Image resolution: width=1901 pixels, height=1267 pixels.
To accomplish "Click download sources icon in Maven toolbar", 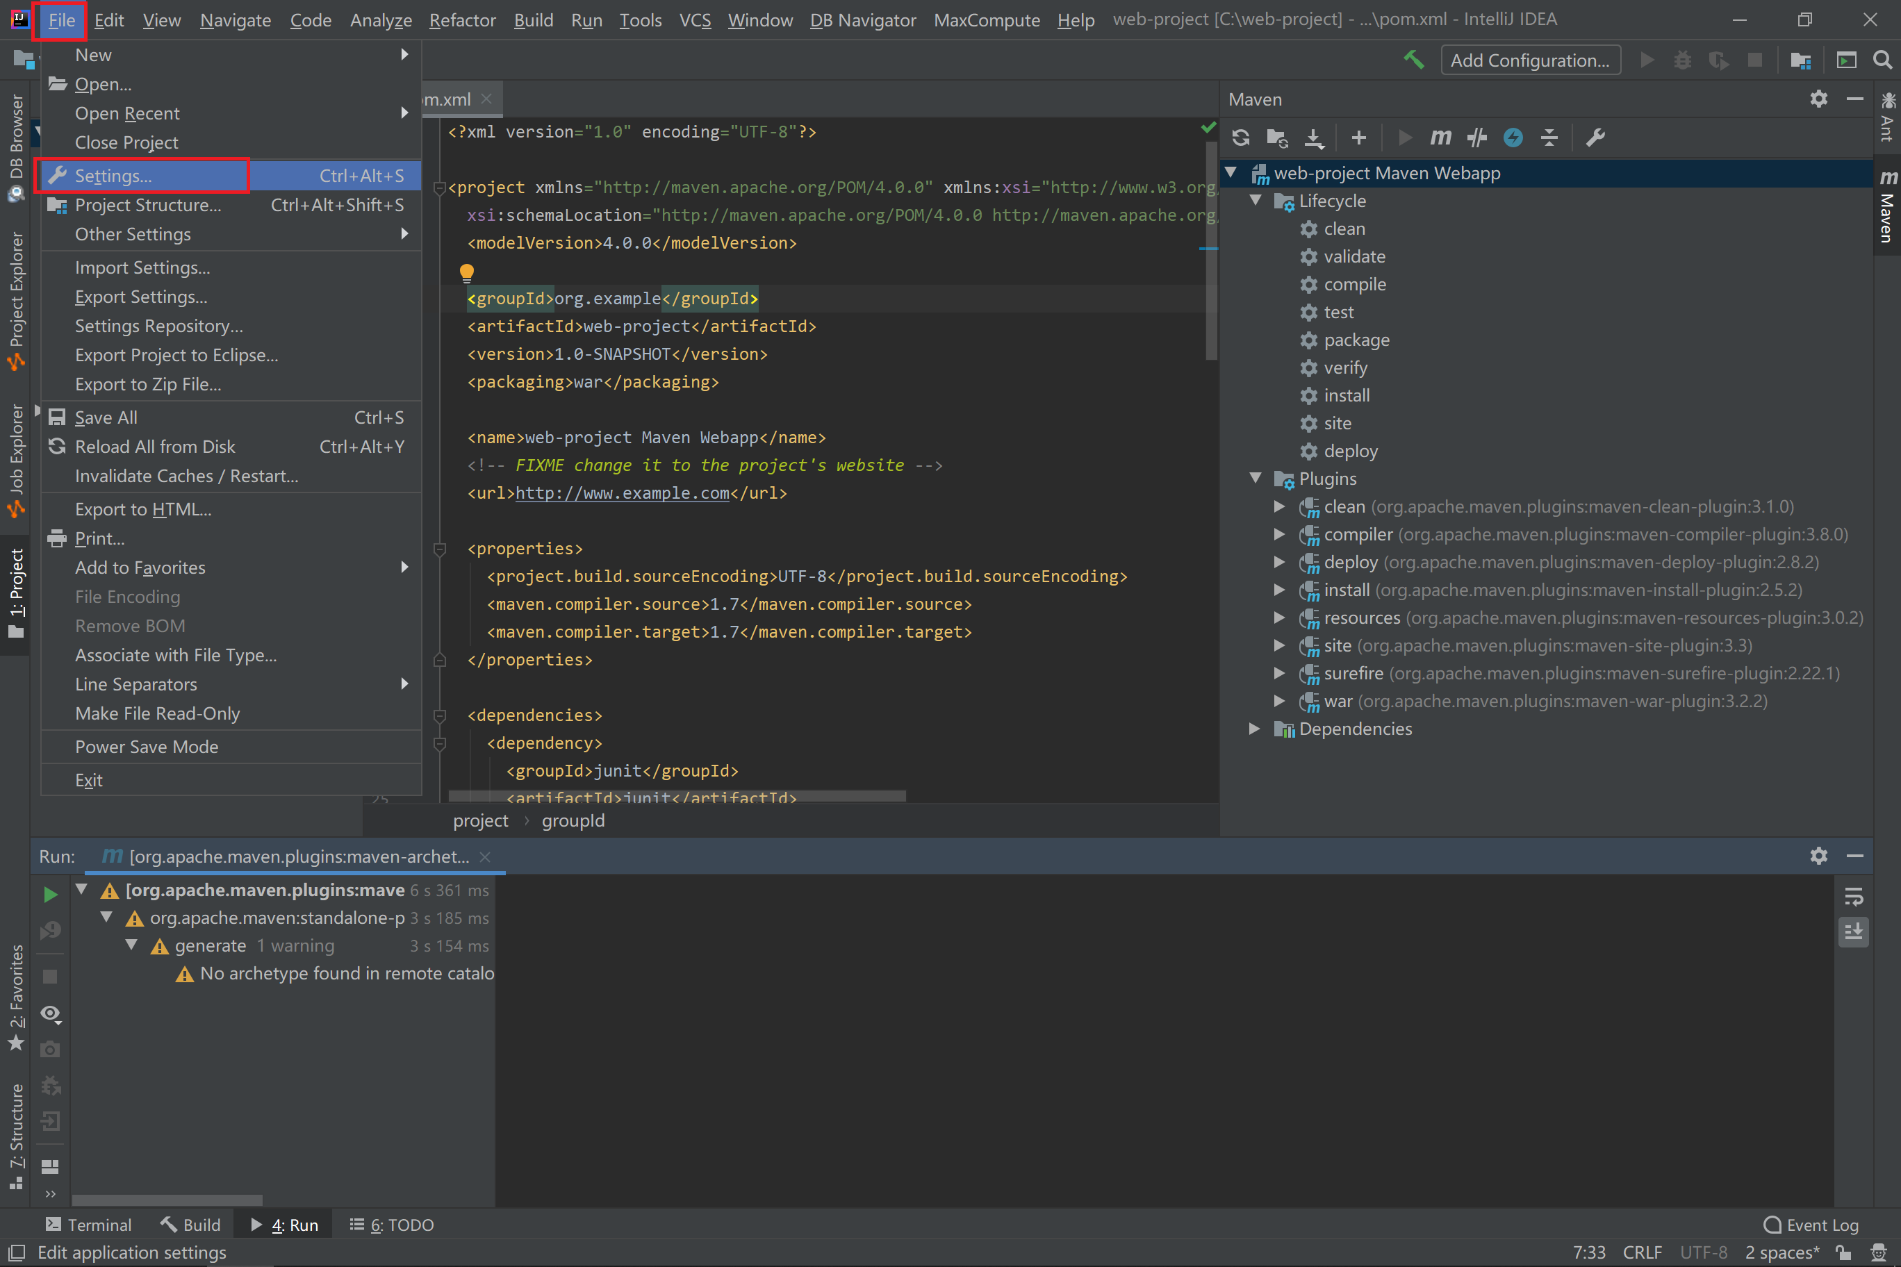I will (x=1314, y=138).
